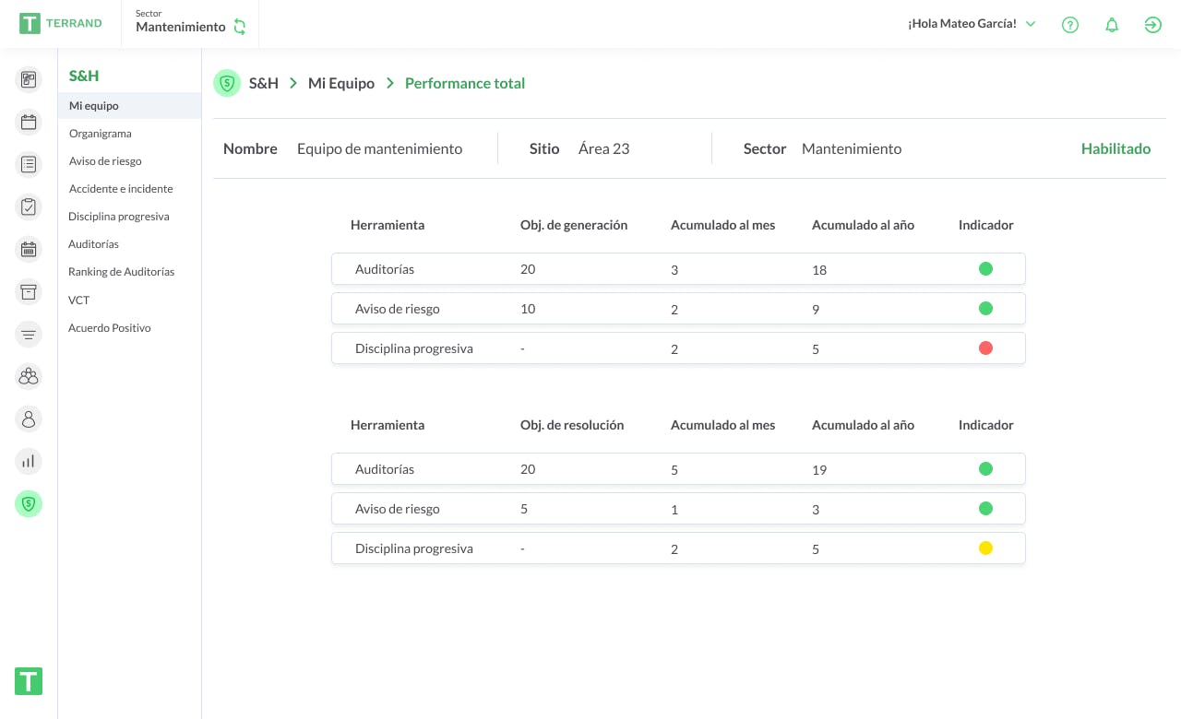Select the highlighted green shield icon in rail

click(x=29, y=503)
